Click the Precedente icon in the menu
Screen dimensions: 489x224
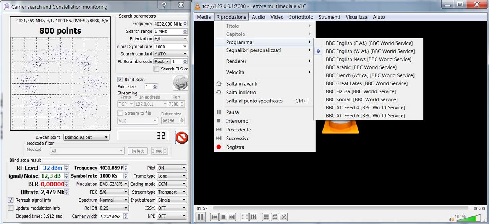coord(219,130)
